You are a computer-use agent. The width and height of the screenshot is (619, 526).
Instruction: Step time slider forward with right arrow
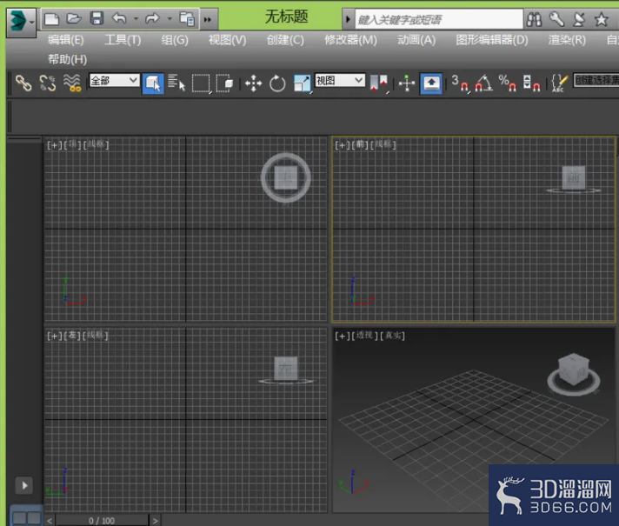click(x=155, y=521)
